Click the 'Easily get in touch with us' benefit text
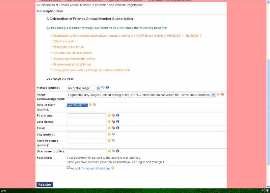 tap(91, 70)
